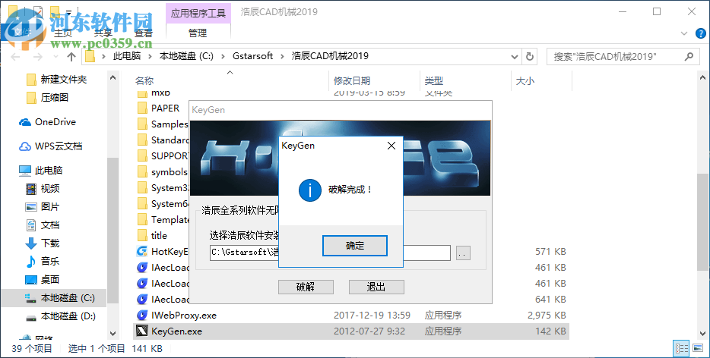The image size is (710, 358).
Task: Select the SUPPORT folder icon
Action: tap(142, 156)
